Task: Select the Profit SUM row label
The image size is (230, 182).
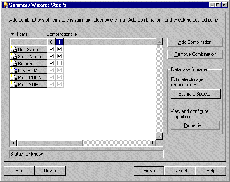Action: 29,84
